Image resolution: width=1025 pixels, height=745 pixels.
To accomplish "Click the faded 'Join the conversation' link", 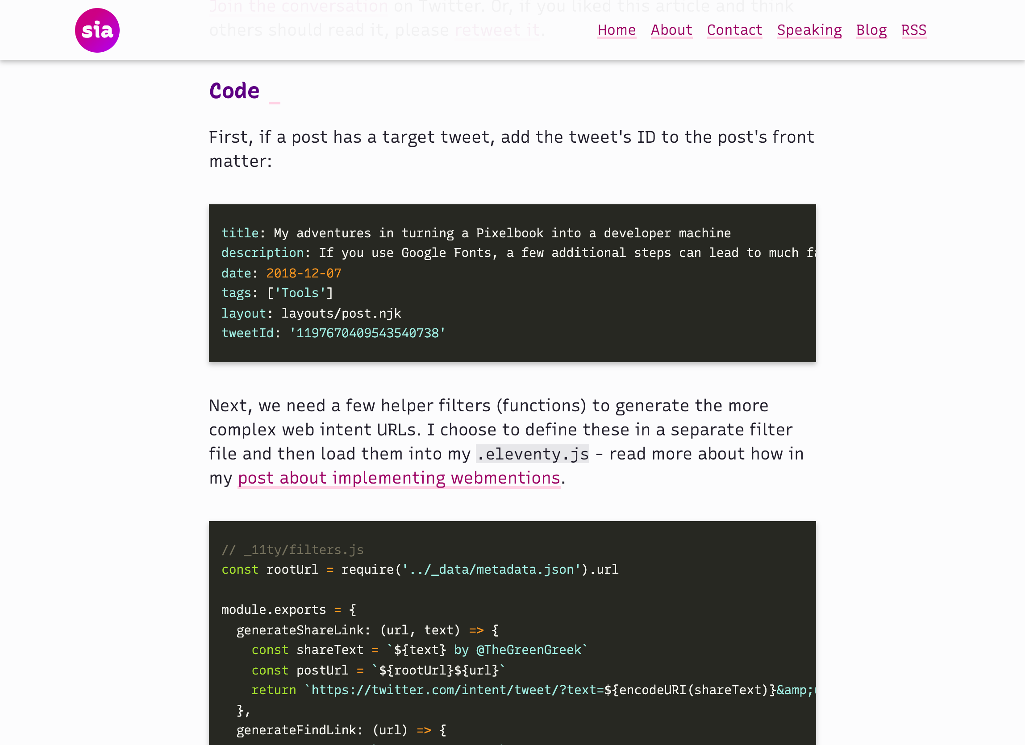I will tap(298, 6).
